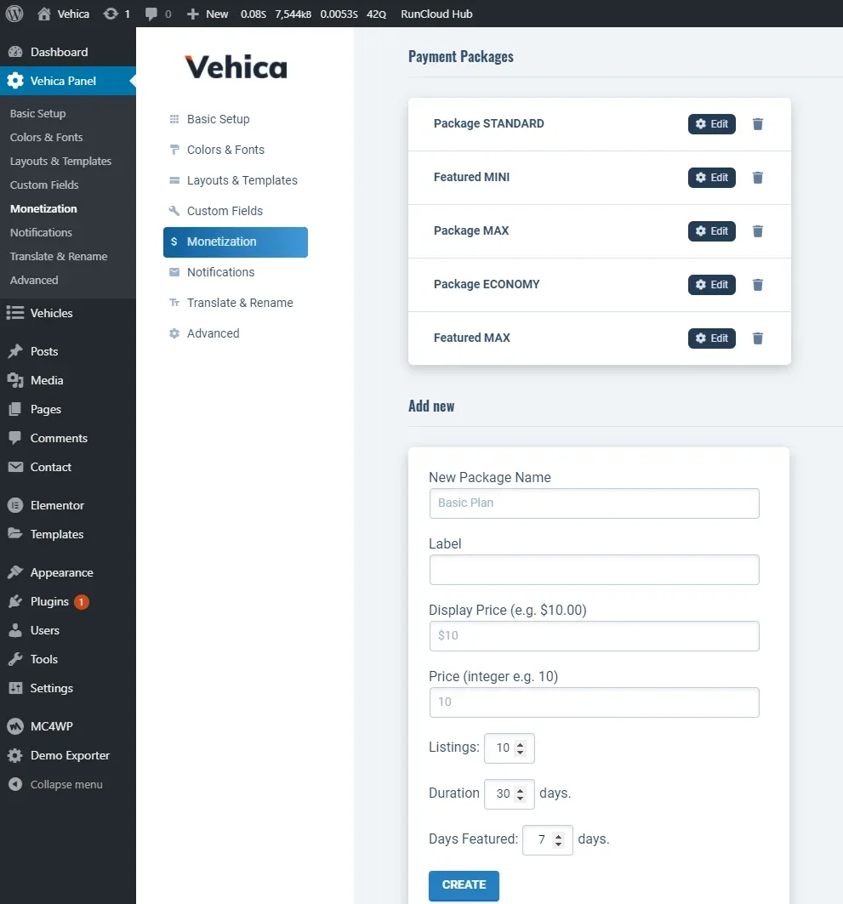The height and width of the screenshot is (904, 843).
Task: Click the Pages icon in sidebar
Action: click(15, 409)
